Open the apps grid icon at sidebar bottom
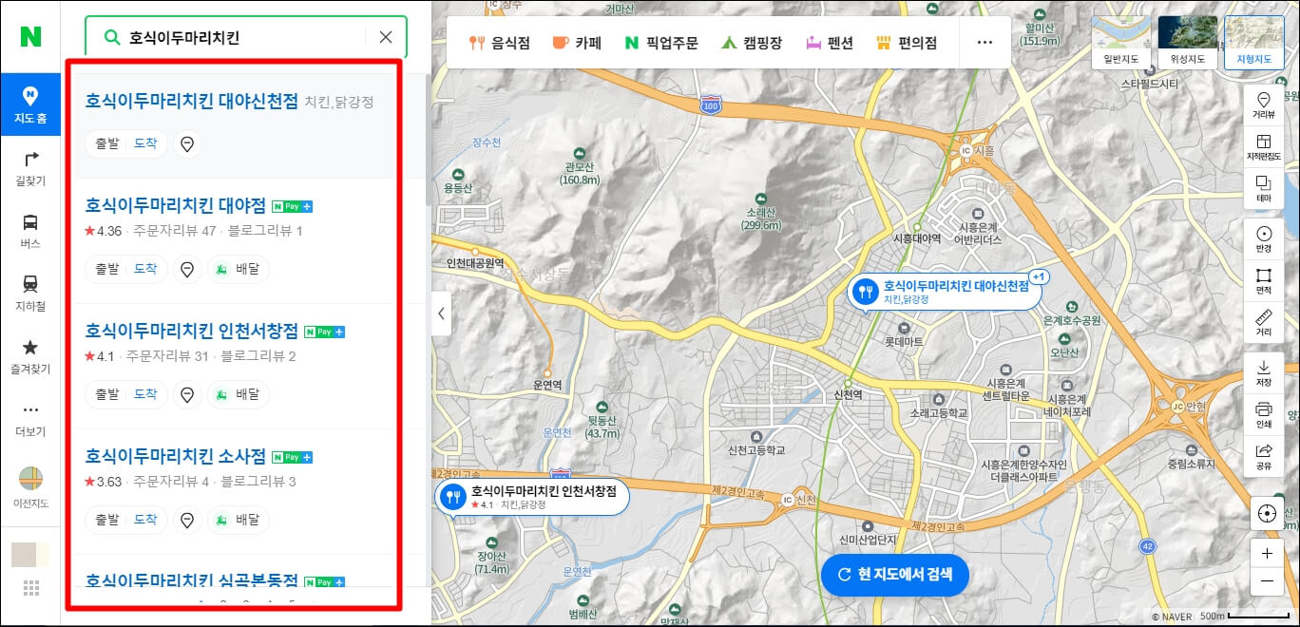The width and height of the screenshot is (1300, 627). tap(30, 588)
